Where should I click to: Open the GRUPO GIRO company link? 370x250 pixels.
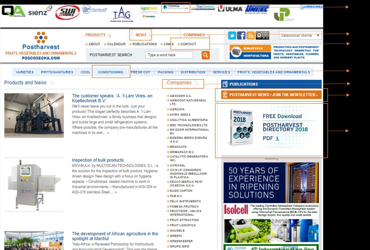179,246
